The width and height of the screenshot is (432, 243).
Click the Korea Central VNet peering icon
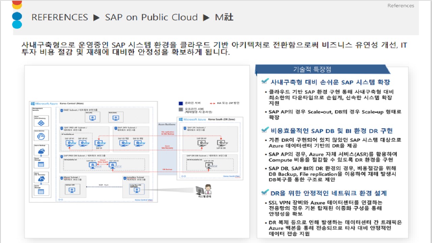click(x=60, y=200)
